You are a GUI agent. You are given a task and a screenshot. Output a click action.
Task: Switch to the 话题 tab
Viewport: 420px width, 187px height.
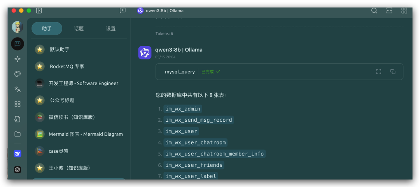coord(79,29)
